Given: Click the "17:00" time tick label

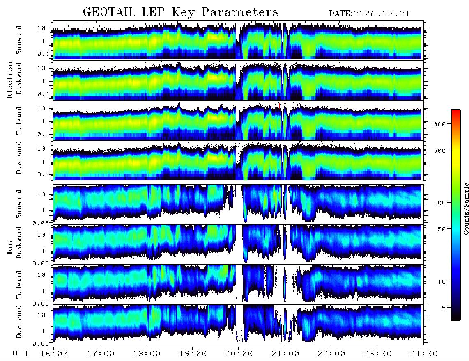Looking at the screenshot, I should pyautogui.click(x=101, y=354).
